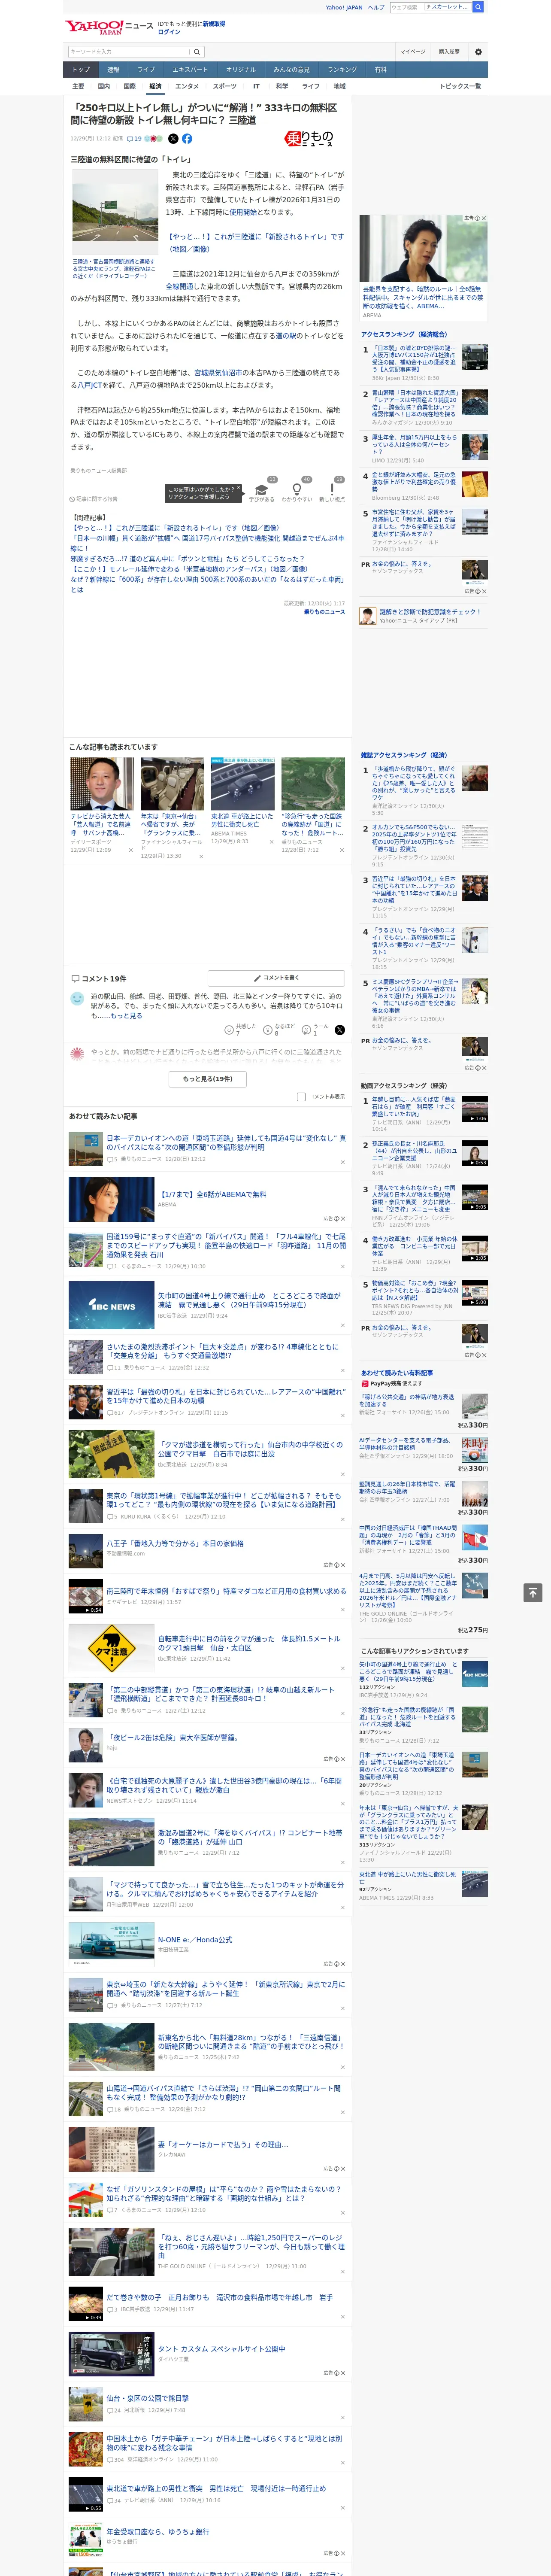Open the 南三陸町 おすばで祭り video article
Viewport: 551px width, 2576px height.
pos(226,1591)
